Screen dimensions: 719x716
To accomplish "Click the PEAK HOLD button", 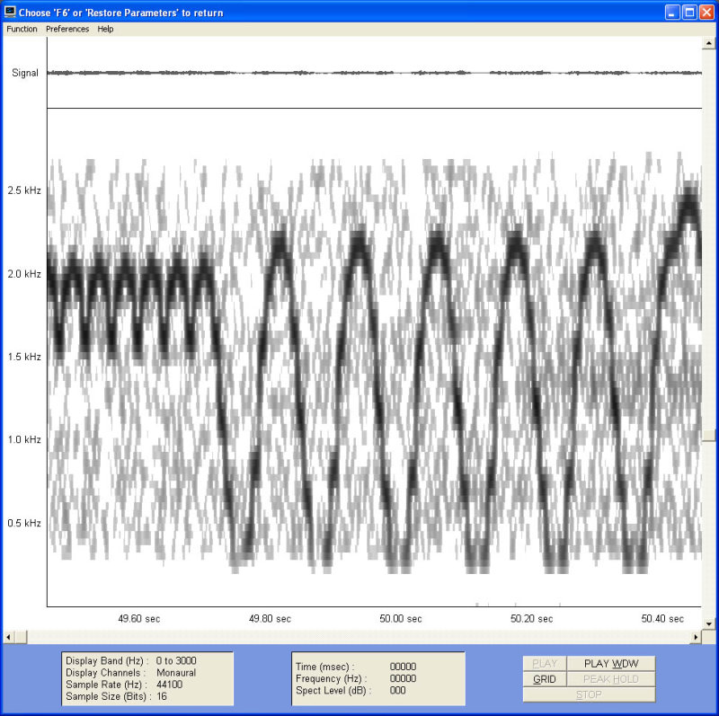I will point(611,679).
